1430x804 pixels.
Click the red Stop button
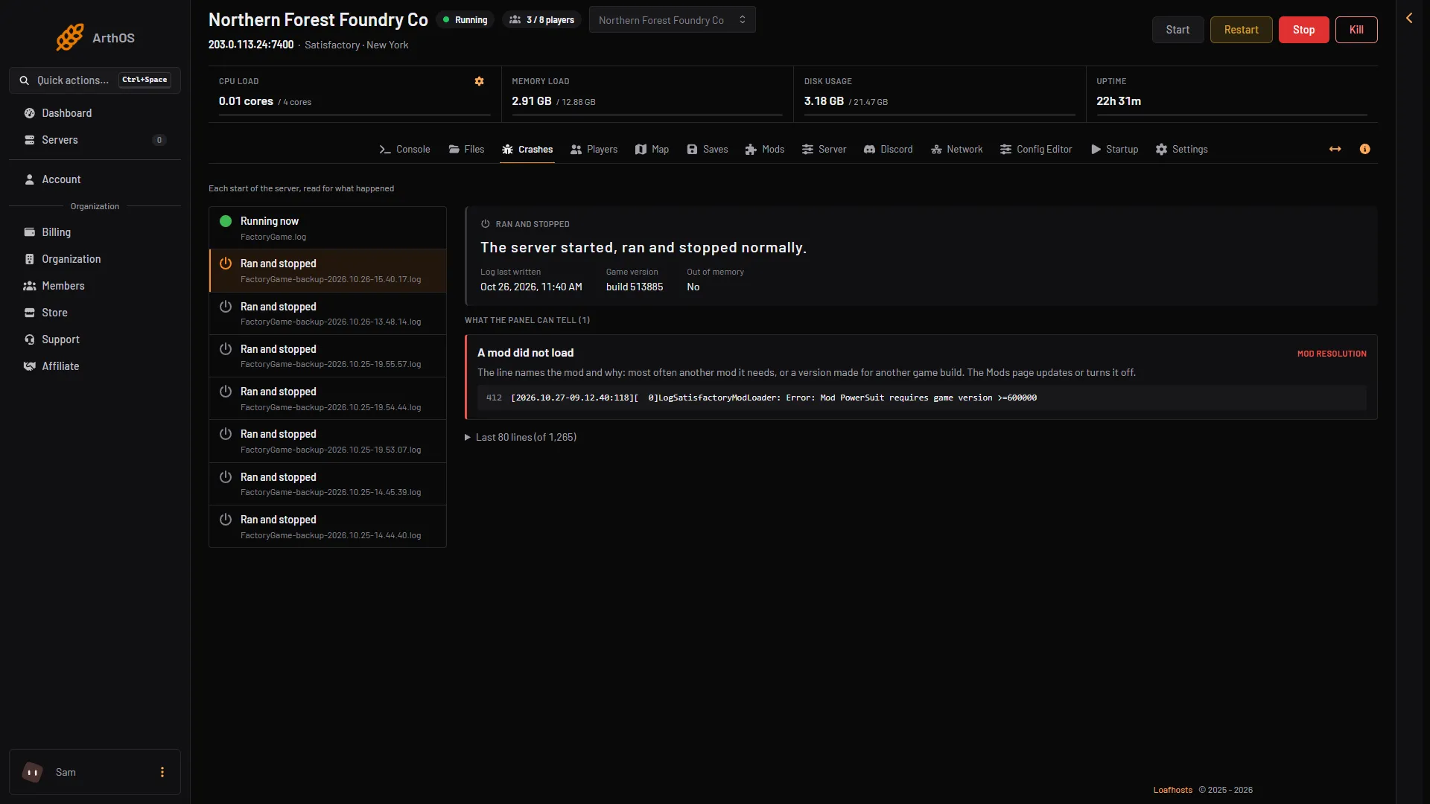1303,30
